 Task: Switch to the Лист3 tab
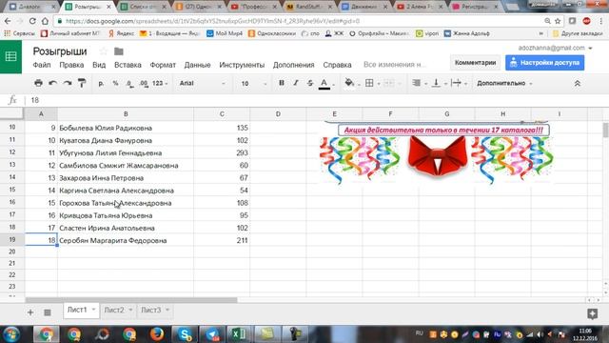pyautogui.click(x=150, y=310)
